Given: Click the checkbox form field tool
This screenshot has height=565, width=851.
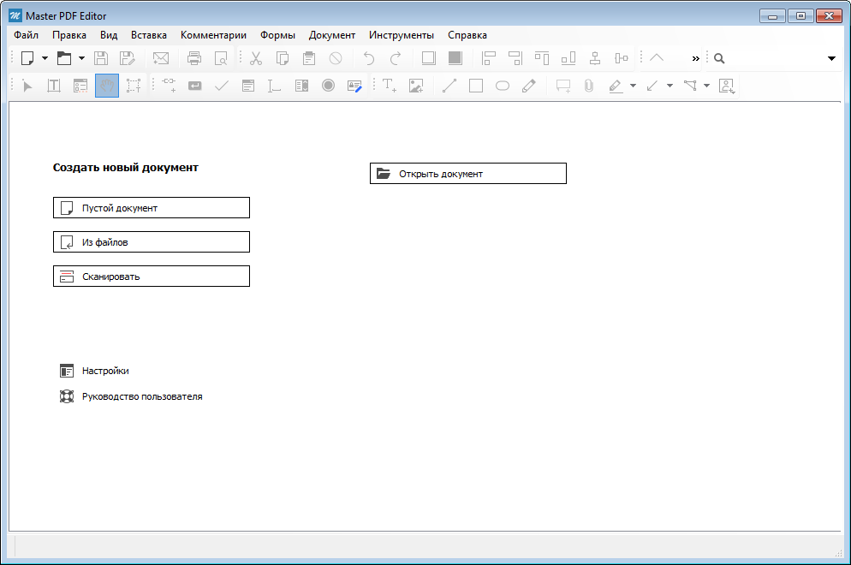Looking at the screenshot, I should click(222, 86).
